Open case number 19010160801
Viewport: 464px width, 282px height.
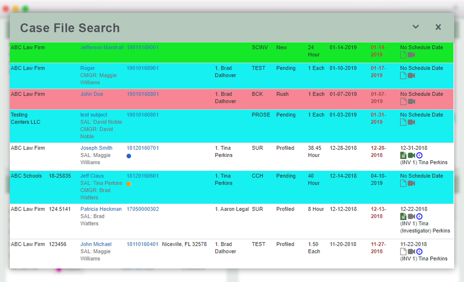(x=143, y=115)
